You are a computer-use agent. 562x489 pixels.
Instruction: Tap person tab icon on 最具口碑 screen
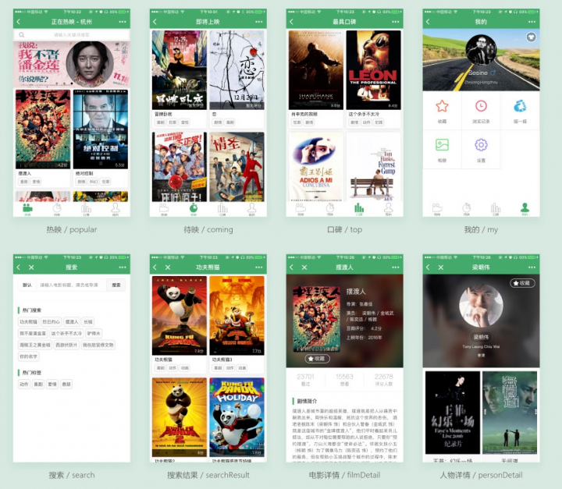pos(389,207)
